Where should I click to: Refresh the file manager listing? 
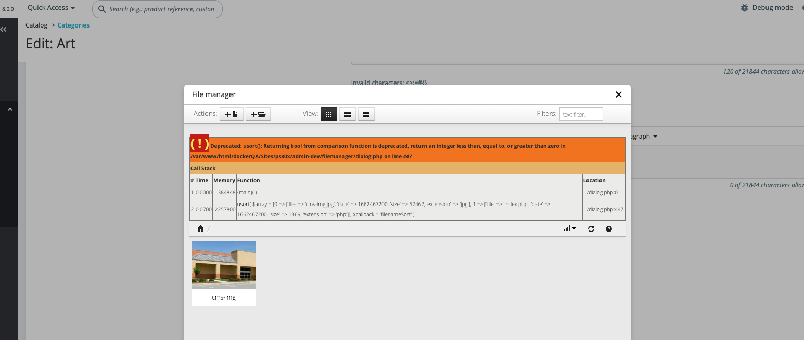tap(591, 228)
